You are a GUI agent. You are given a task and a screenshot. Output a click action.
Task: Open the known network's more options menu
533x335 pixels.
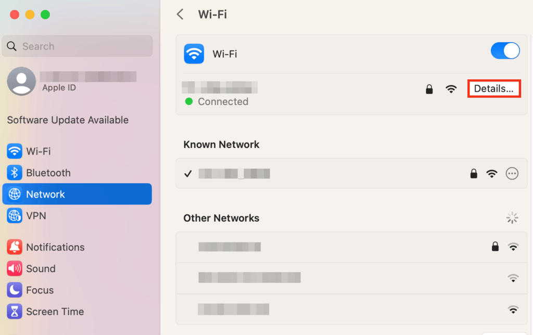(512, 174)
